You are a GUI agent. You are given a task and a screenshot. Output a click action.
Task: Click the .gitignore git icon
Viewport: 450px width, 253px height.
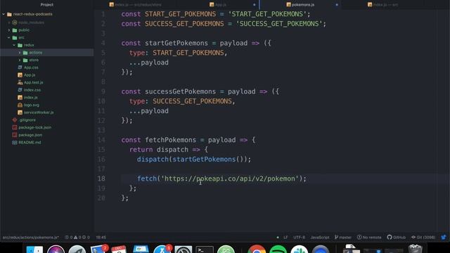tap(15, 120)
